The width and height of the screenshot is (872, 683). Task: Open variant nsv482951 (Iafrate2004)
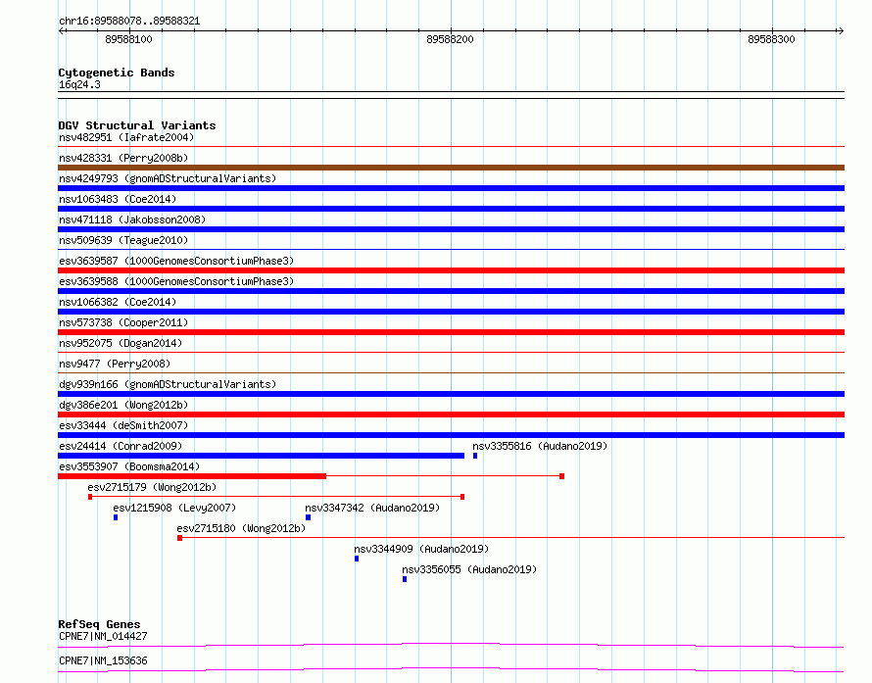pyautogui.click(x=126, y=137)
